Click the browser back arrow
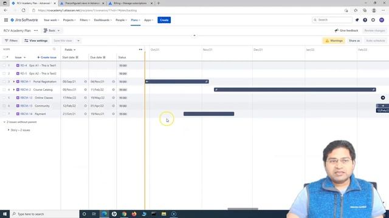This screenshot has width=389, height=218. tap(5, 10)
